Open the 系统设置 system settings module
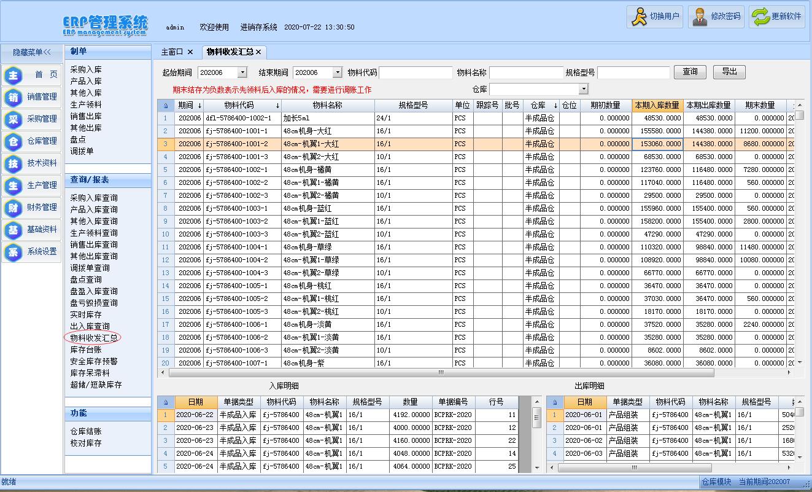The image size is (812, 492). click(32, 252)
